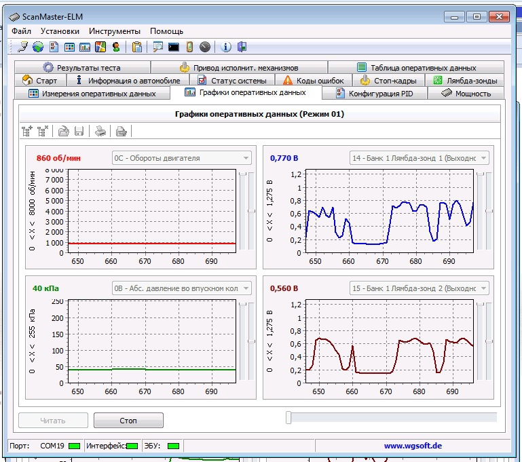
Task: Click the printer icon above graphs
Action: [100, 131]
